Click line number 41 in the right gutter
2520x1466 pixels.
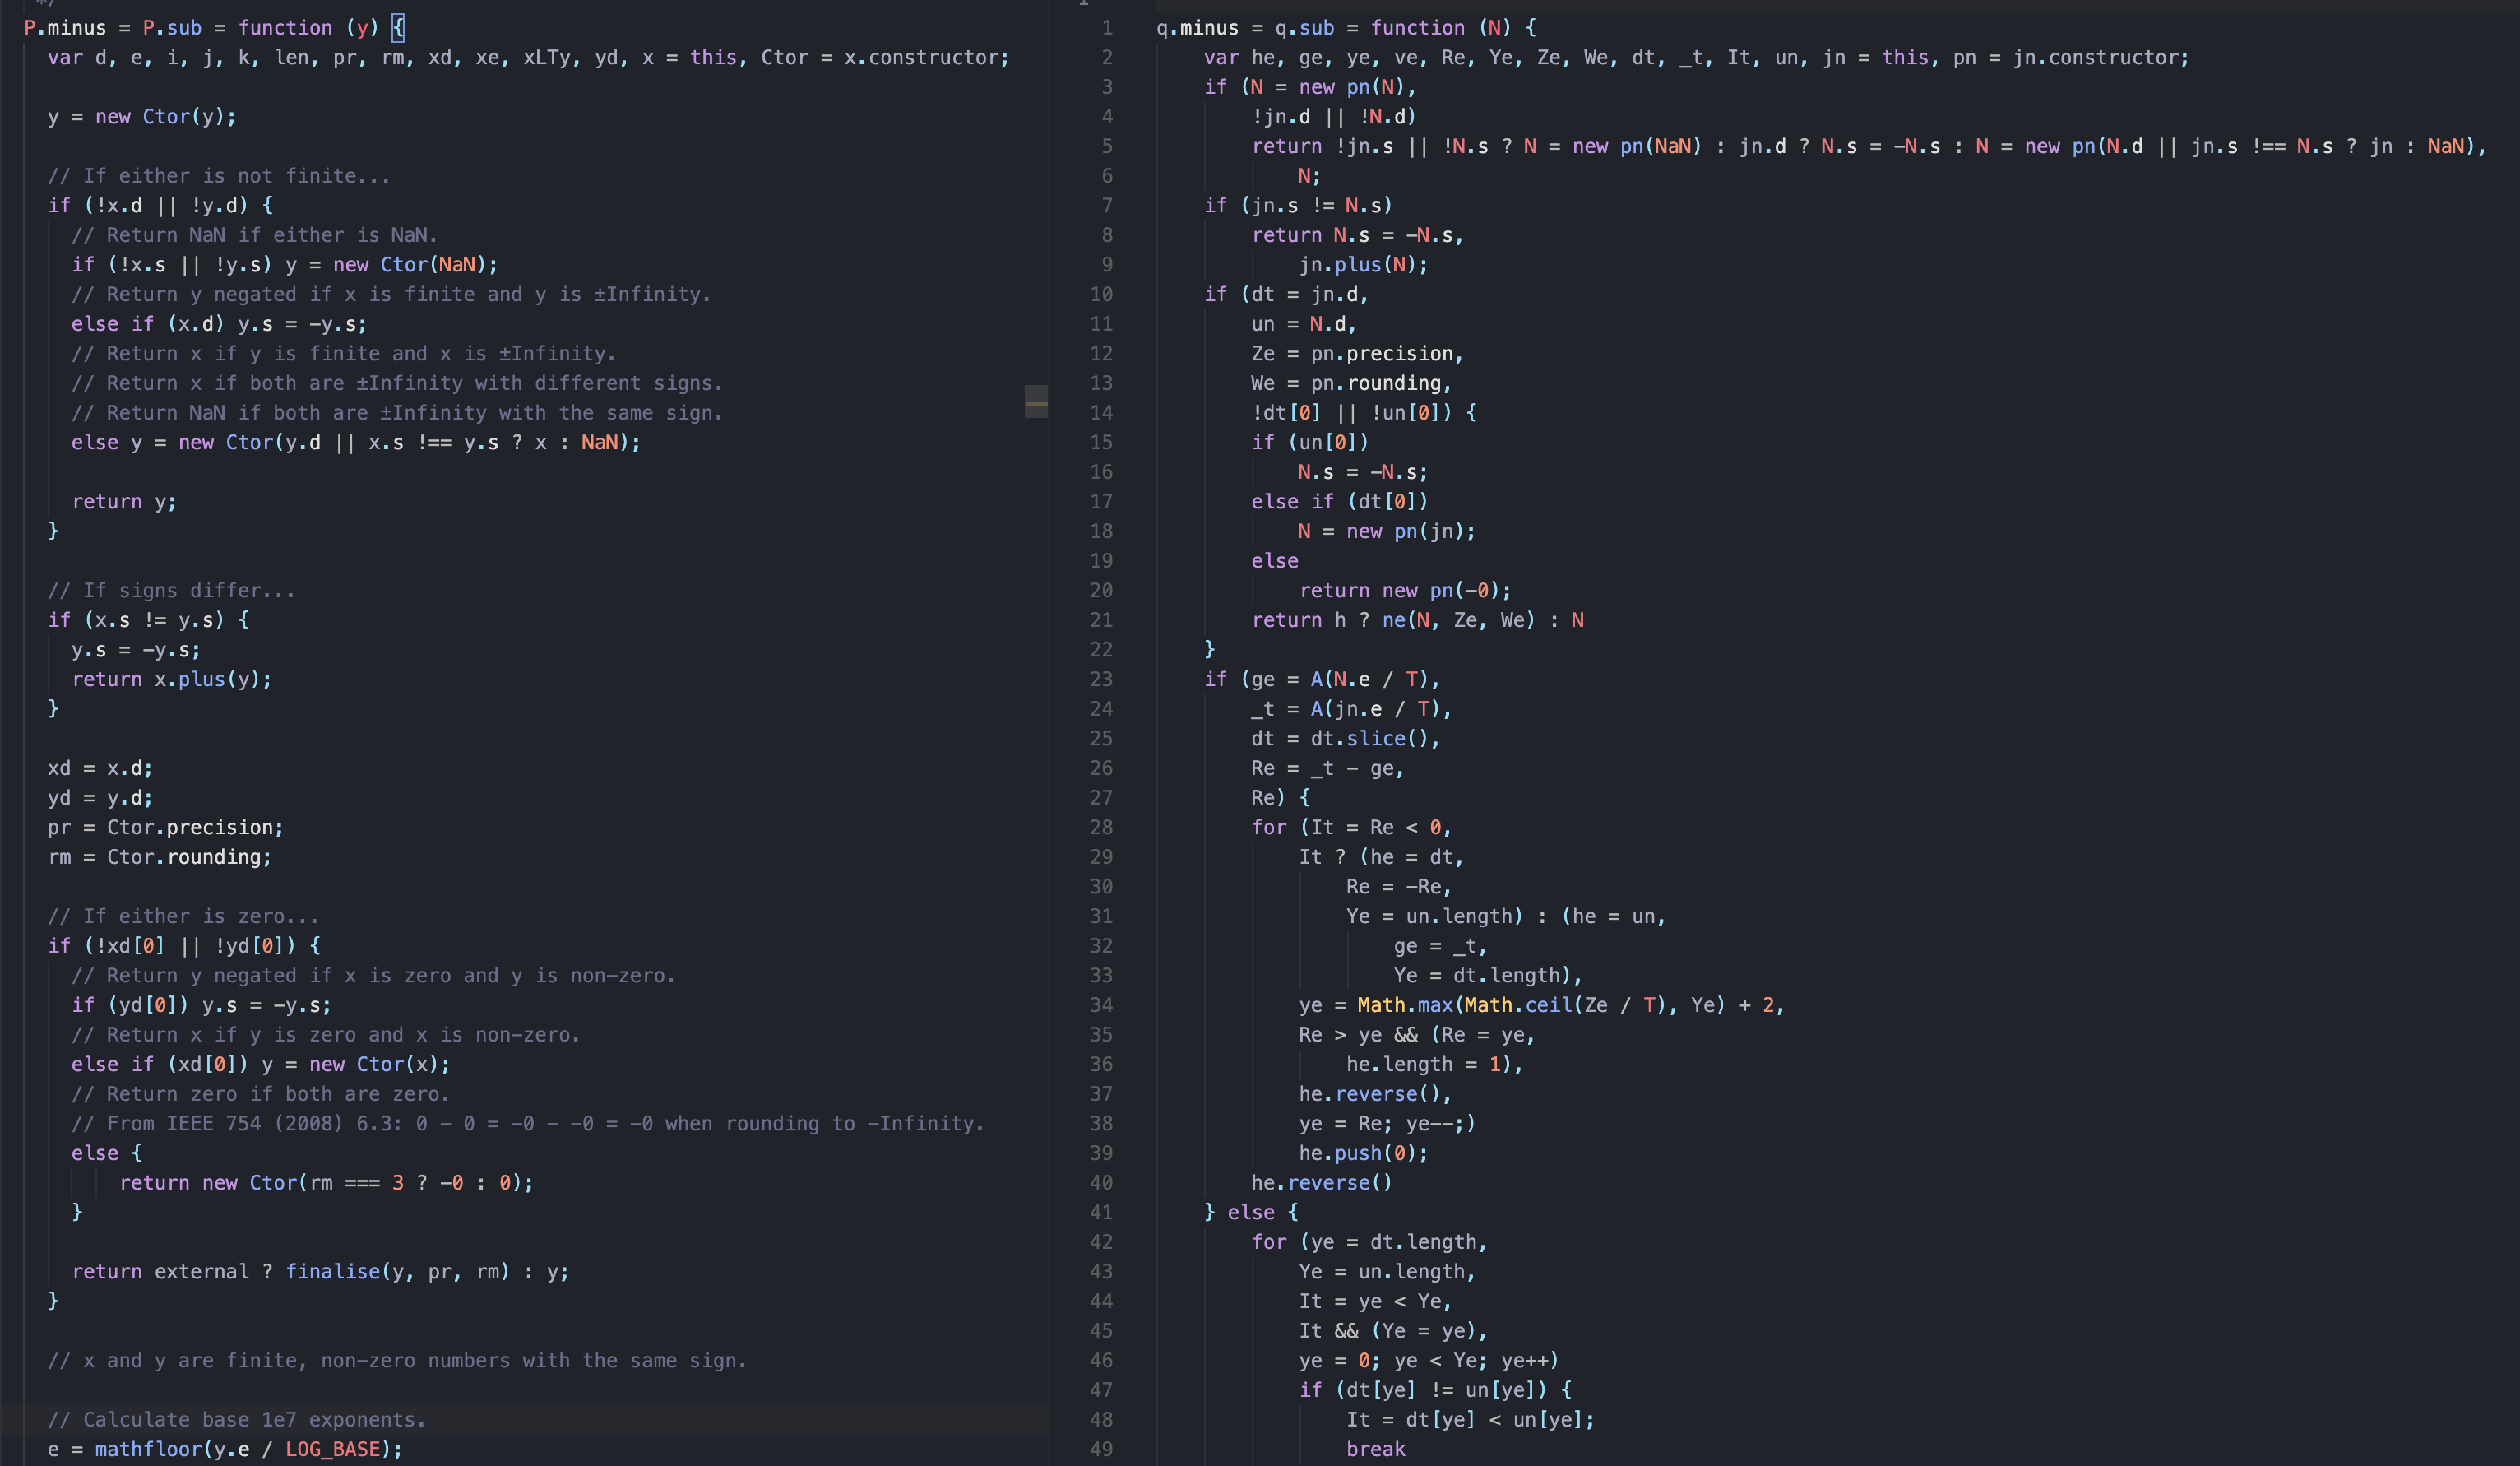point(1101,1213)
